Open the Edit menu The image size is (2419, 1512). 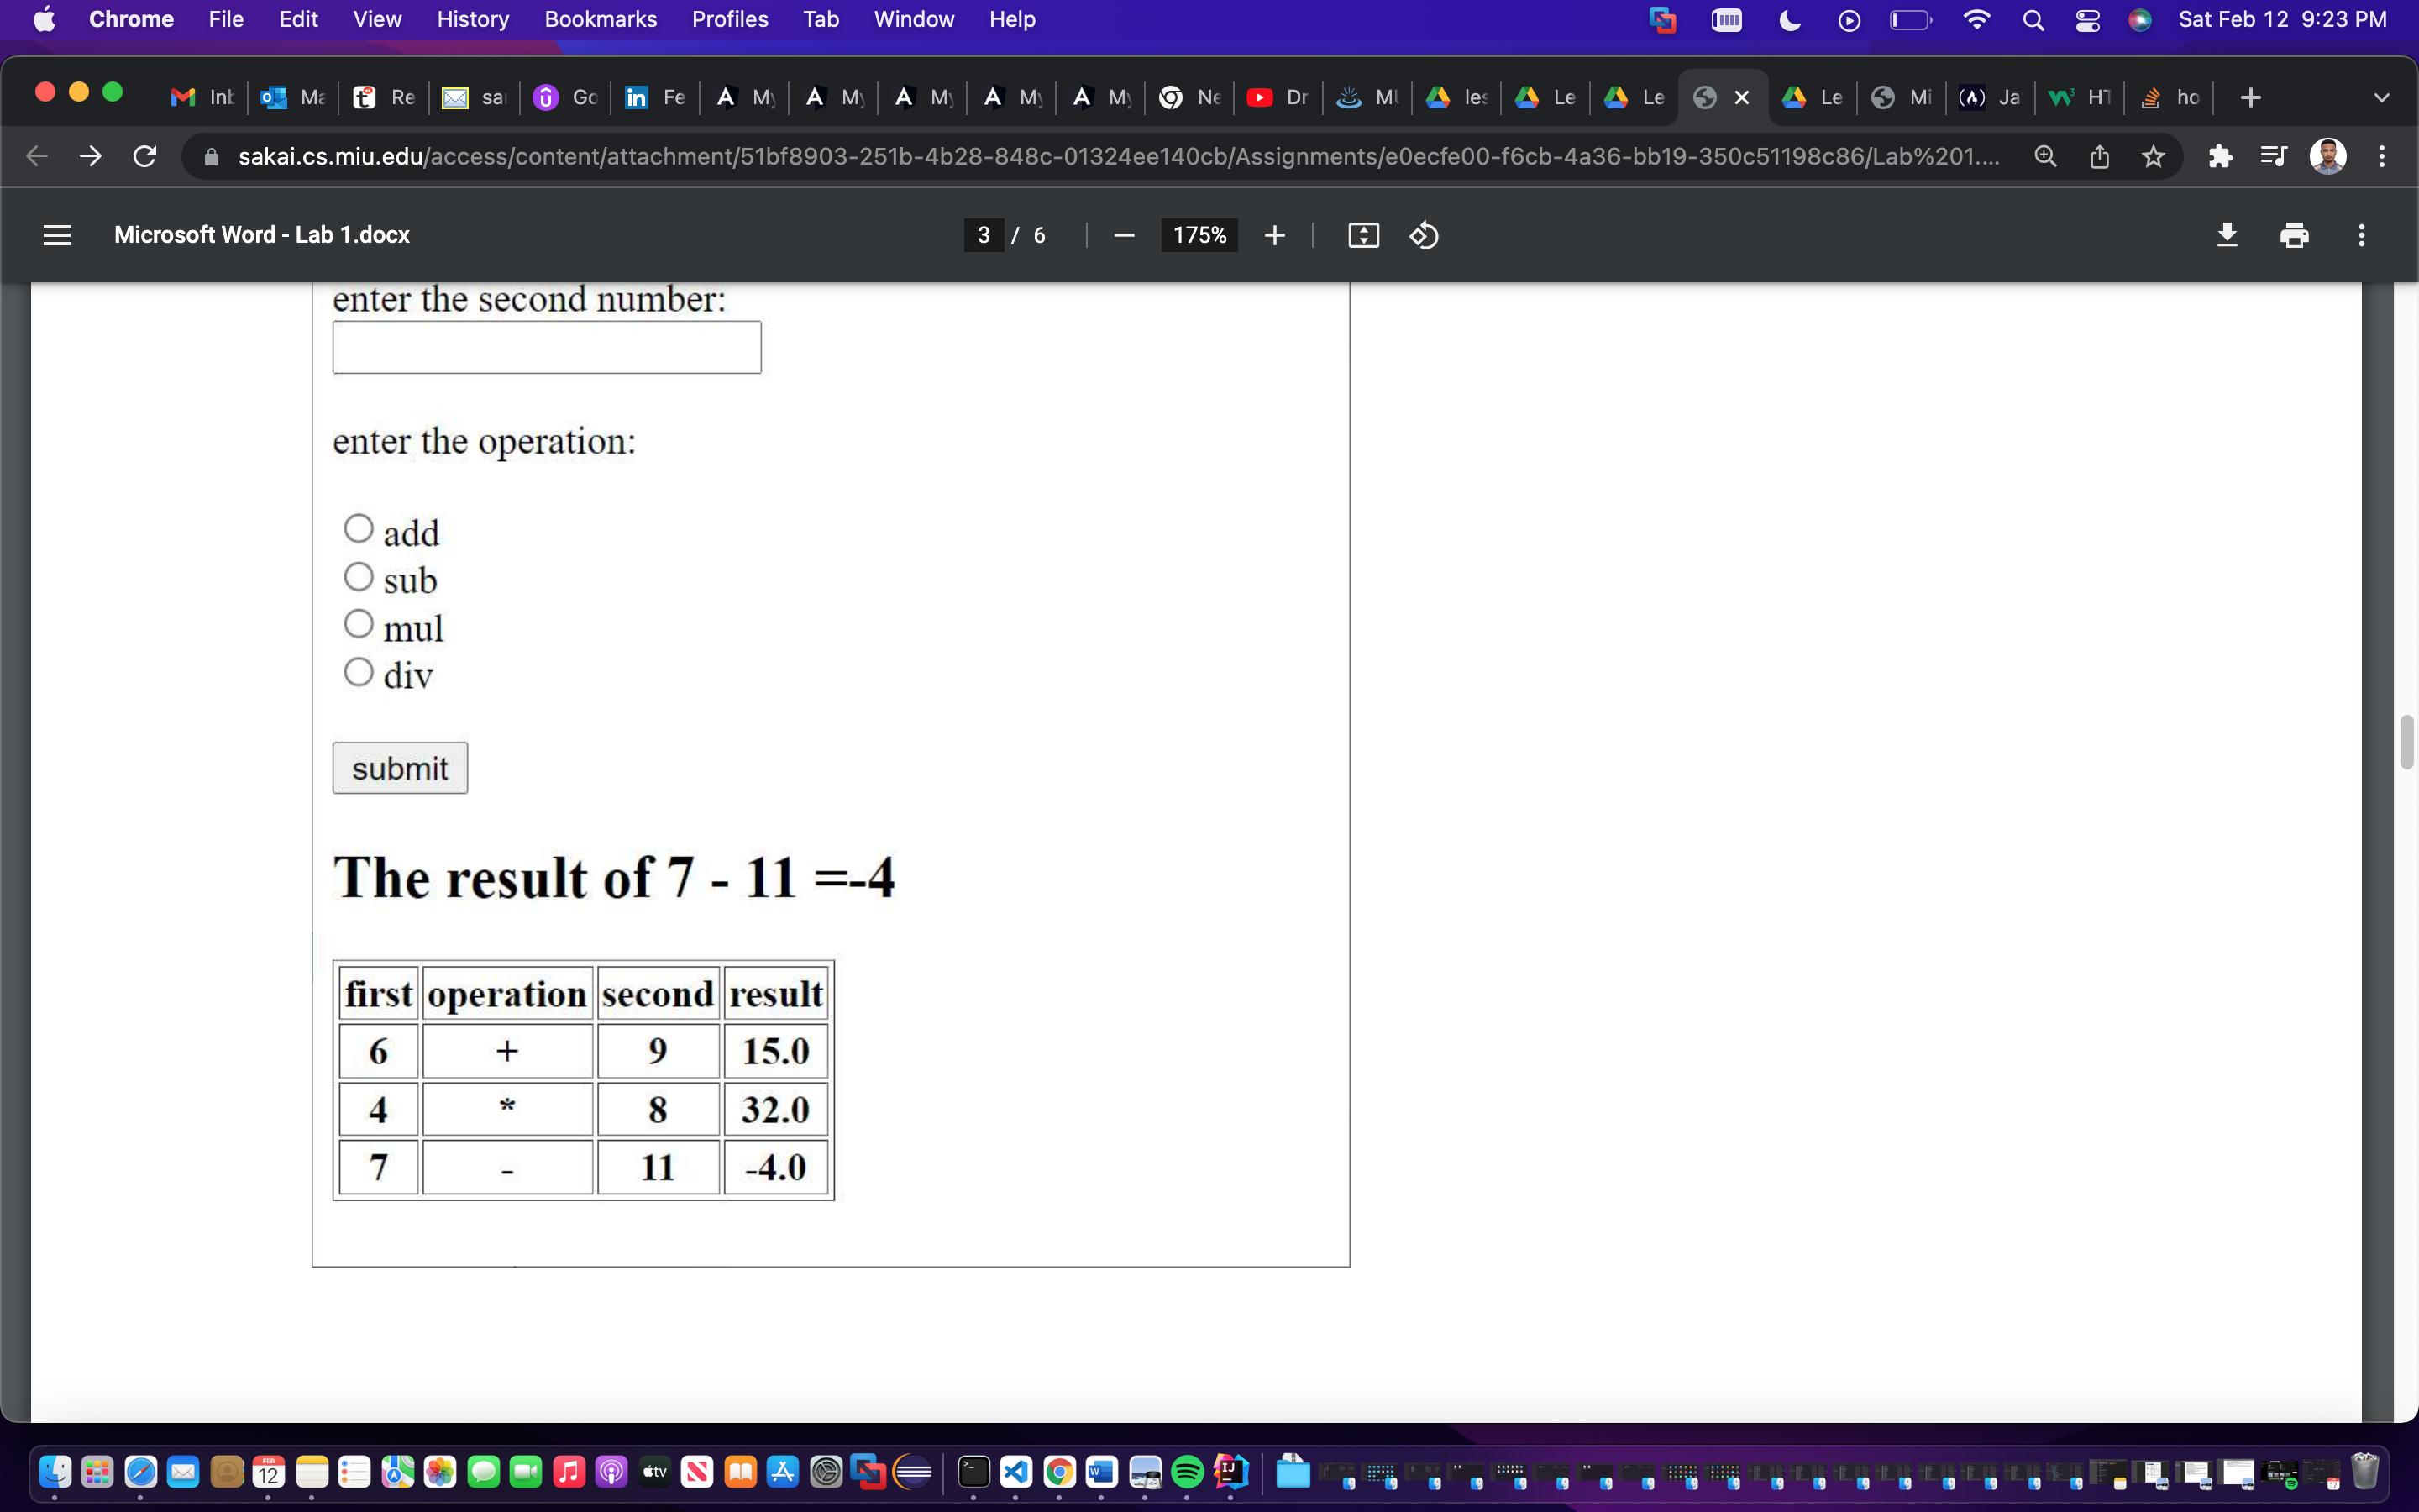(x=298, y=19)
